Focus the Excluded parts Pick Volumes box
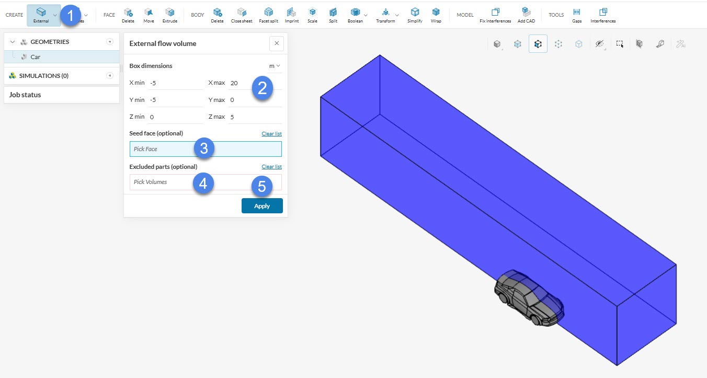This screenshot has height=378, width=707. [x=206, y=182]
